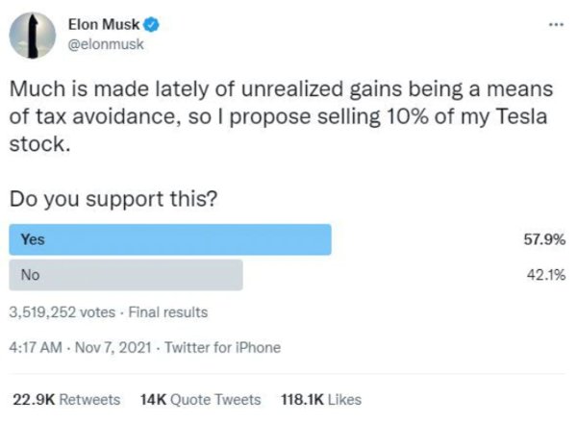Select the blue Yes poll bar
The image size is (577, 423).
pos(170,239)
